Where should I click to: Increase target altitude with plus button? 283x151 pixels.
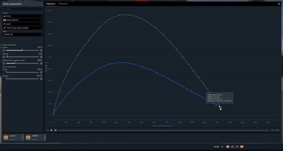click(x=41, y=57)
